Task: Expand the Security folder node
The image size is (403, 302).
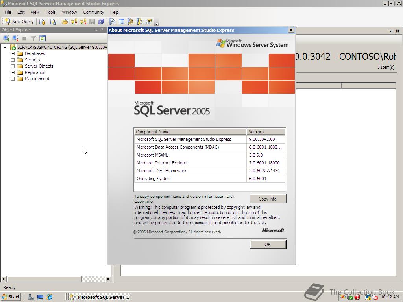Action: tap(13, 60)
